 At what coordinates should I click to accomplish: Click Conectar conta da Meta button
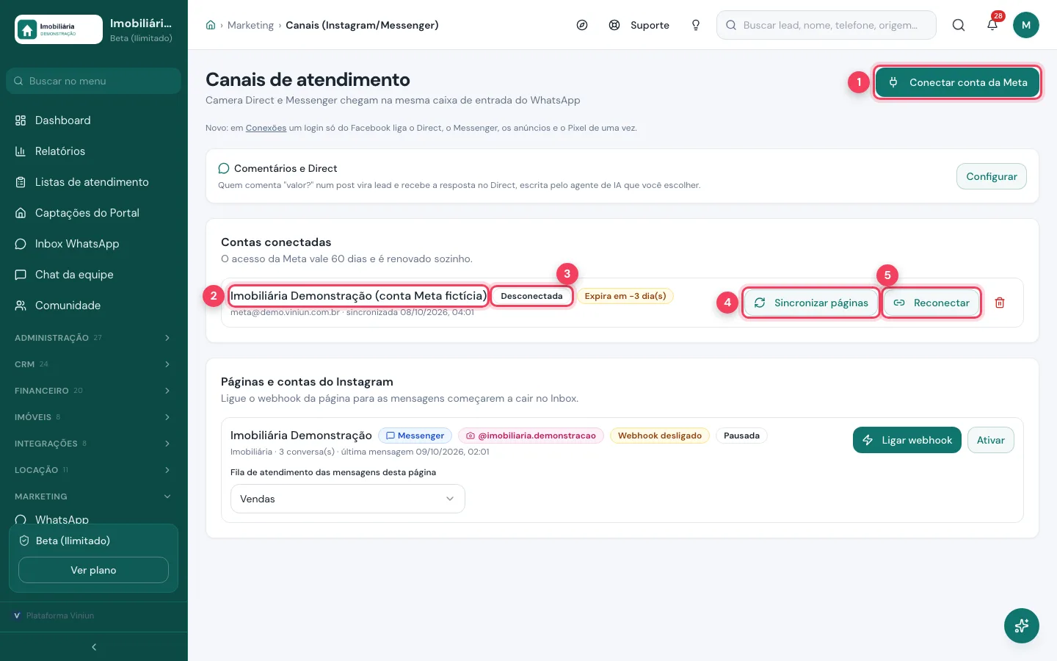[x=957, y=82]
